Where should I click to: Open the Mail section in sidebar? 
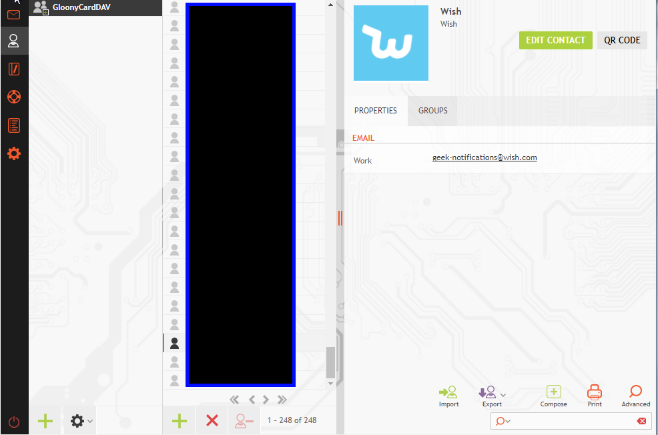14,15
